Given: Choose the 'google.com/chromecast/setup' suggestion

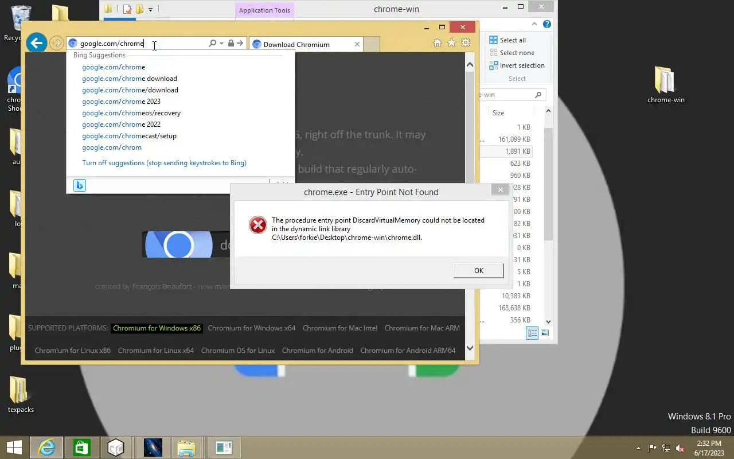Looking at the screenshot, I should (129, 136).
